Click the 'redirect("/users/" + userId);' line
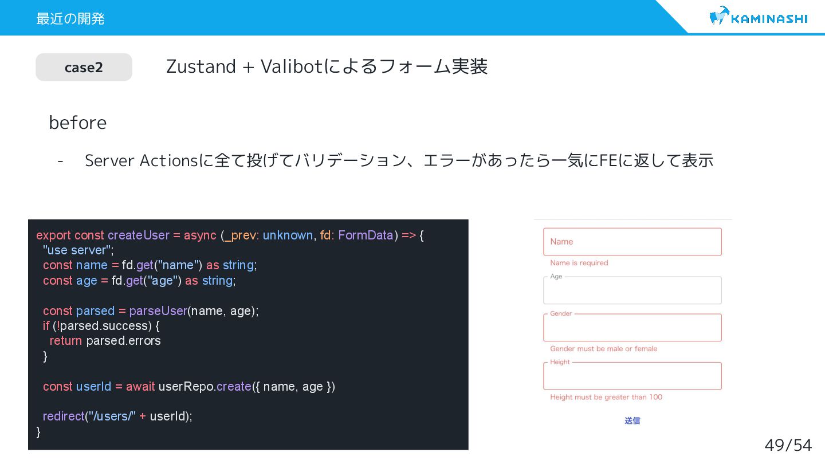Screen dimensions: 825x464 tap(117, 416)
